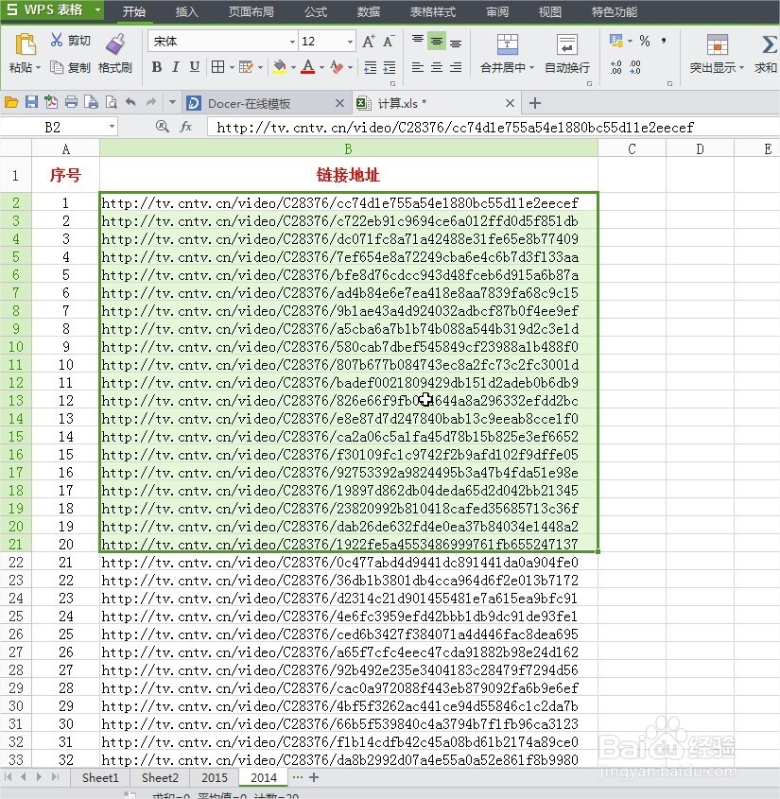Open the Data ribbon tab
The height and width of the screenshot is (799, 780).
(369, 11)
